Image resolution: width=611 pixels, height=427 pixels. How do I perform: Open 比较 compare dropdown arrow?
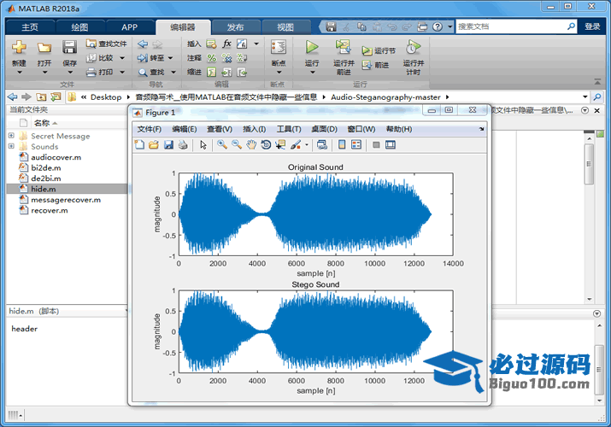pyautogui.click(x=122, y=58)
